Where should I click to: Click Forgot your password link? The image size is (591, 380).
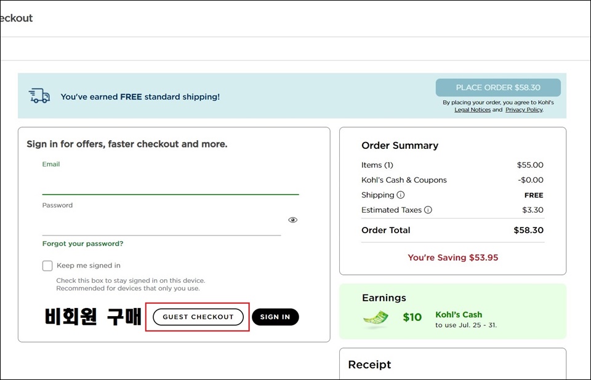click(x=82, y=243)
